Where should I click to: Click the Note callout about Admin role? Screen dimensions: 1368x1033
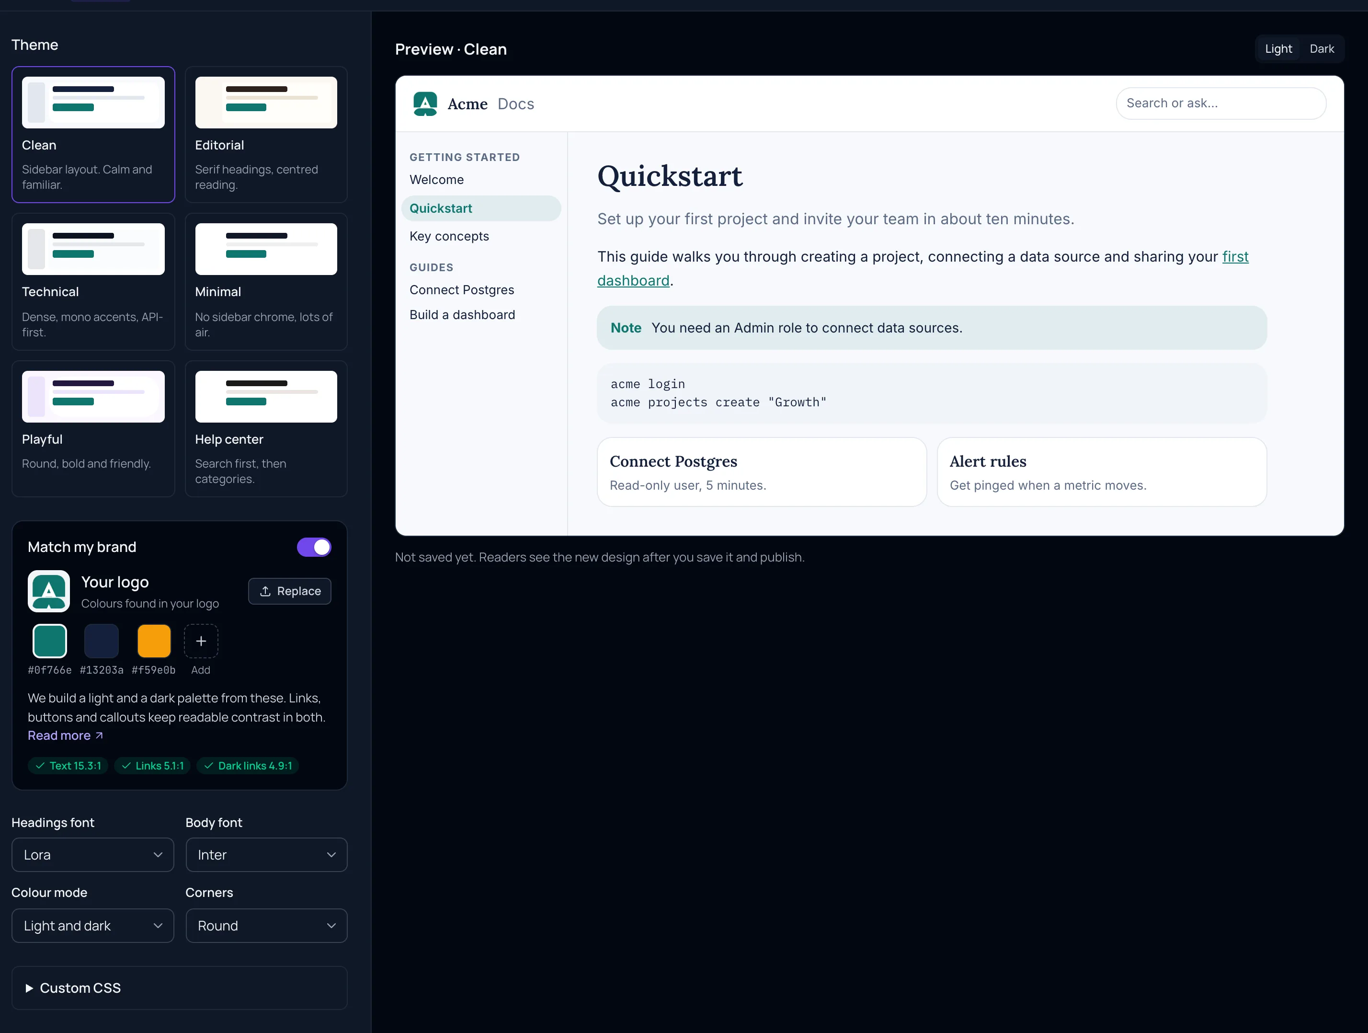pos(932,328)
